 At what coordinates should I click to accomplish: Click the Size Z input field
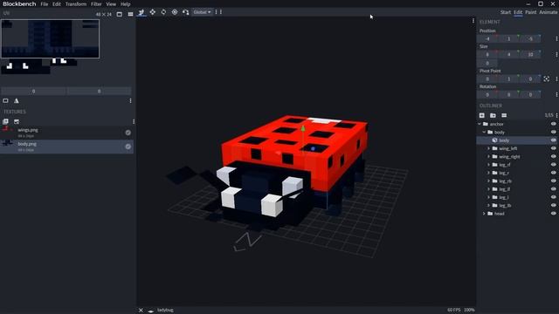point(530,54)
